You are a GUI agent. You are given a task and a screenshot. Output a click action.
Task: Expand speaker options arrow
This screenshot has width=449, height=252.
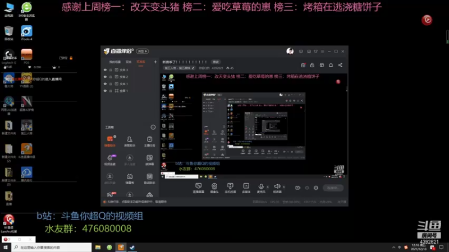click(x=284, y=187)
